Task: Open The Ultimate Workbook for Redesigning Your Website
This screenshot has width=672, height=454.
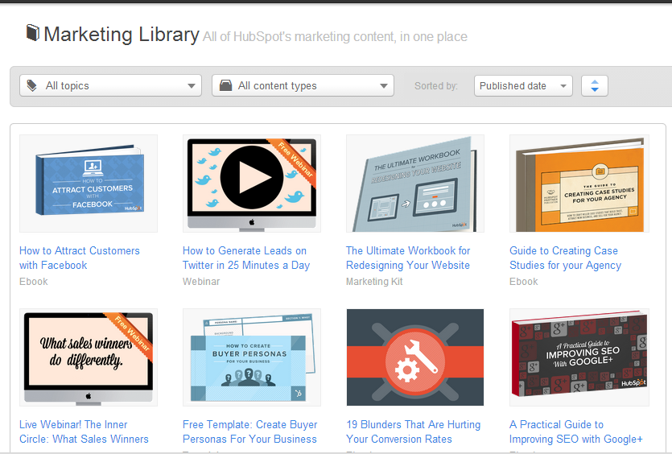Action: click(408, 258)
